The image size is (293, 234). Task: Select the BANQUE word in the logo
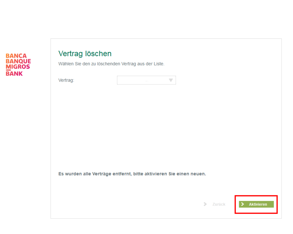click(18, 61)
